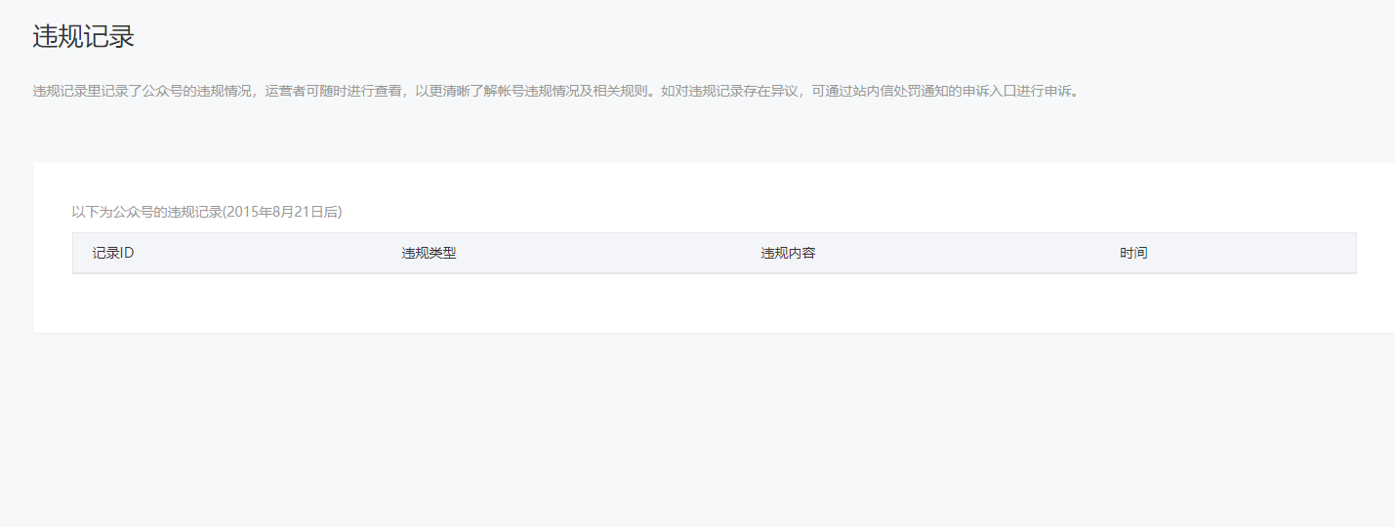This screenshot has width=1395, height=527.
Task: Click the 违规记录 page heading
Action: (x=83, y=37)
